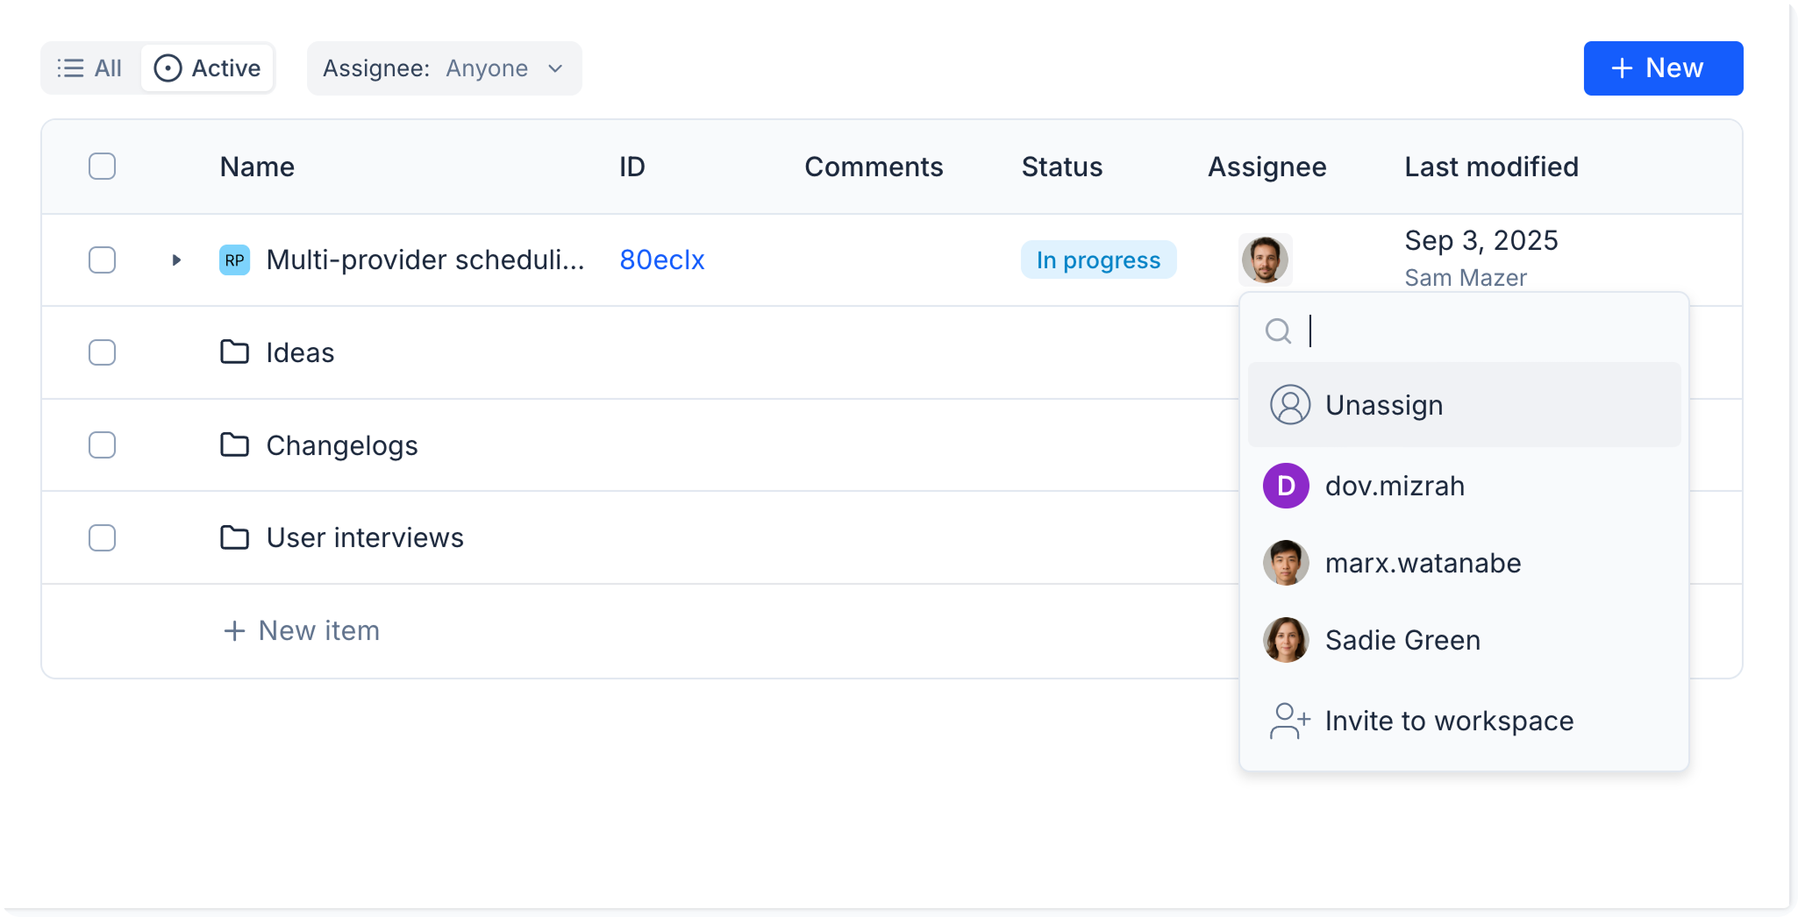Toggle the select-all checkbox in table header
The width and height of the screenshot is (1798, 917).
[x=103, y=167]
